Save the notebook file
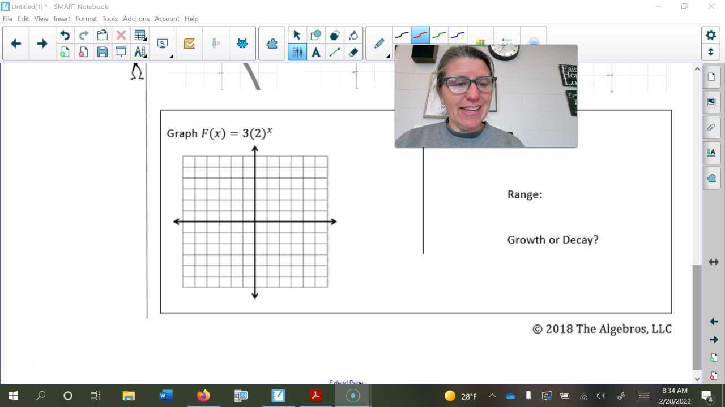The height and width of the screenshot is (407, 725). pos(102,53)
